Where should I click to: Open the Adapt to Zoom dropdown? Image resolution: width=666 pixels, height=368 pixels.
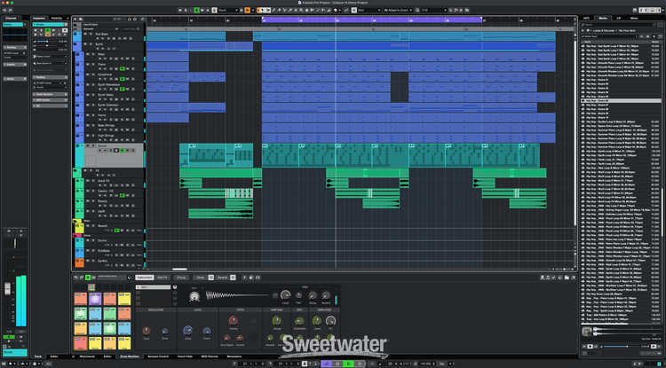(393, 9)
